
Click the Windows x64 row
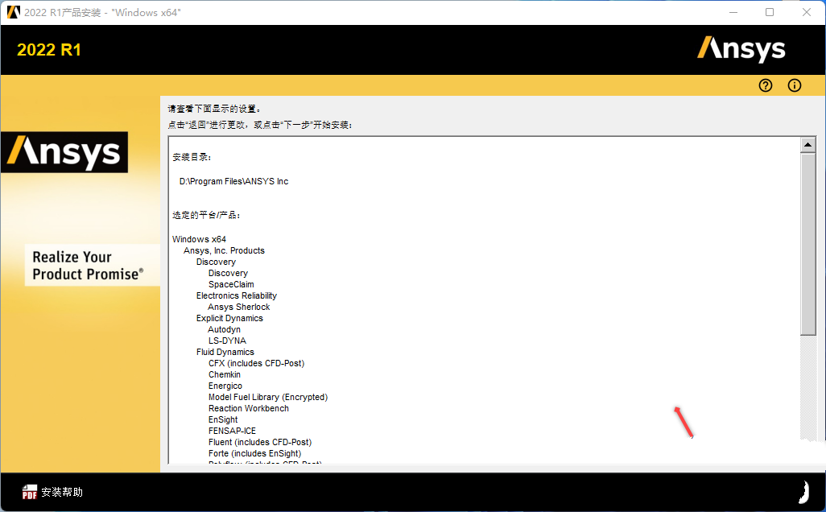coord(199,239)
